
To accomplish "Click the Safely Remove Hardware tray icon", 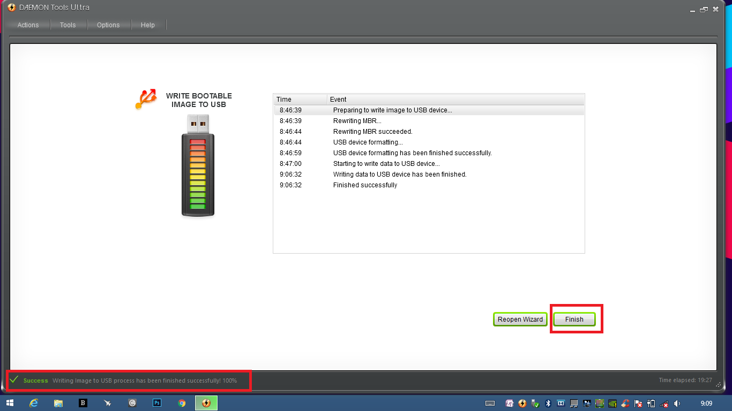I will click(535, 404).
